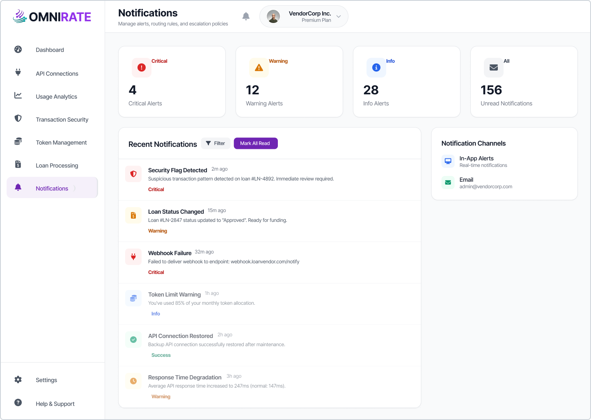This screenshot has width=591, height=420.
Task: Click the Token Management coins icon
Action: pyautogui.click(x=18, y=142)
